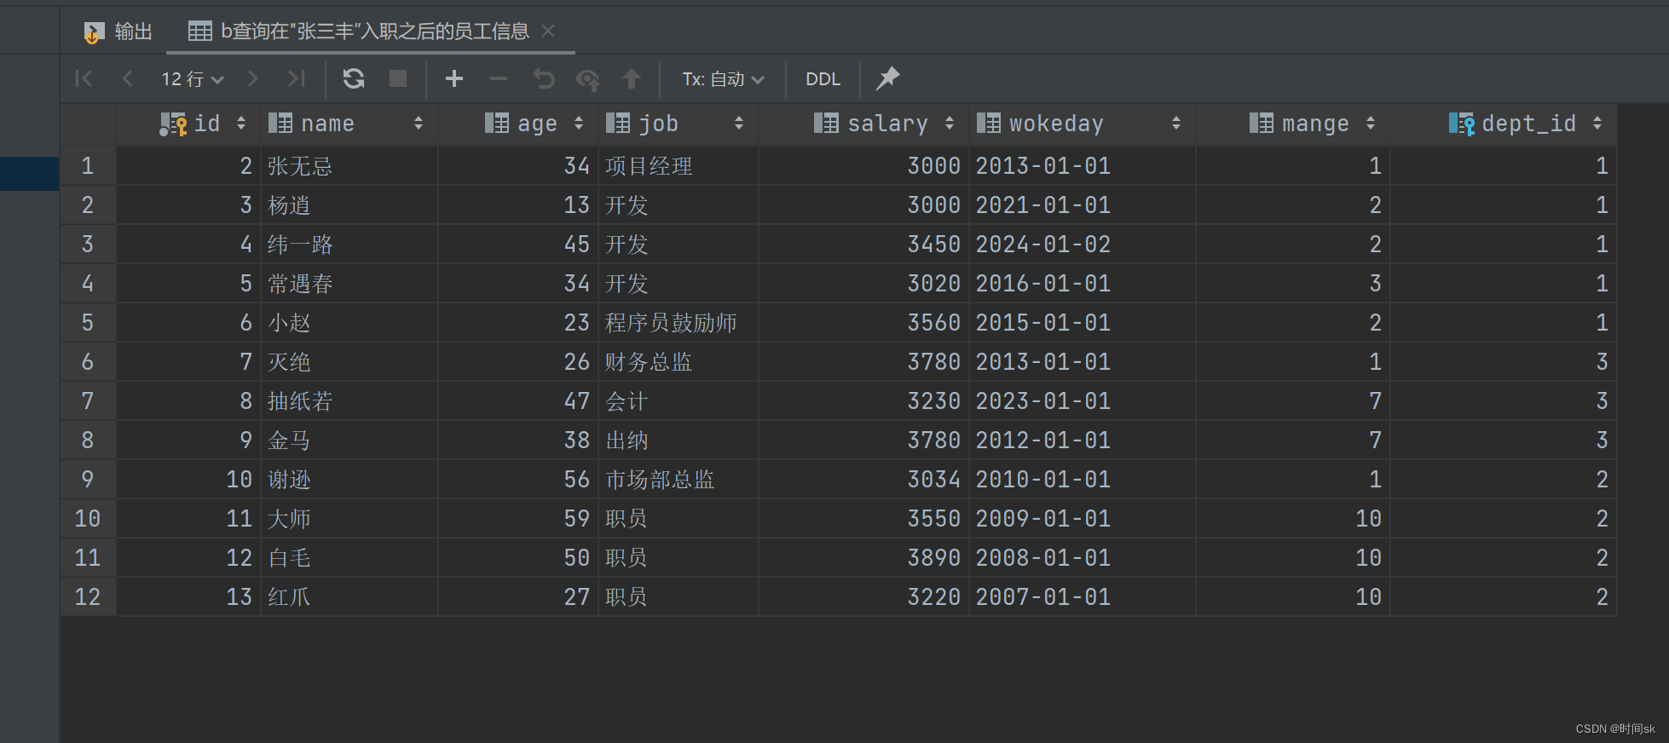Select the job cell 市场部总监
The height and width of the screenshot is (743, 1669).
click(x=679, y=480)
